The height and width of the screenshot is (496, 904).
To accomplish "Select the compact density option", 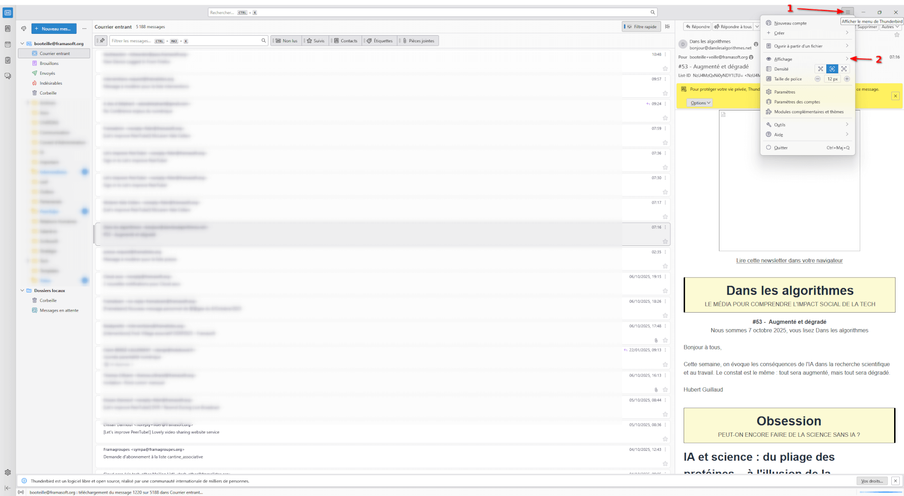I will pyautogui.click(x=820, y=69).
